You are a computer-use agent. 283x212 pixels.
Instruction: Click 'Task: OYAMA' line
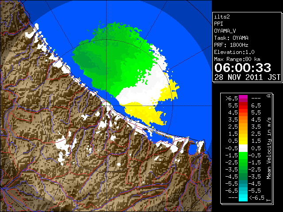point(231,38)
